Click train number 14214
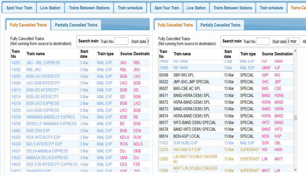Image resolution: width=306 pixels, height=176 pixels. [16, 96]
